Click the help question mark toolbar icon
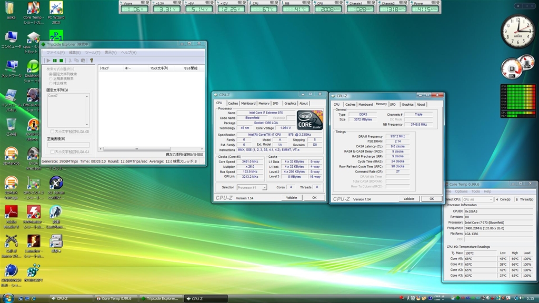This screenshot has width=539, height=303. [91, 60]
